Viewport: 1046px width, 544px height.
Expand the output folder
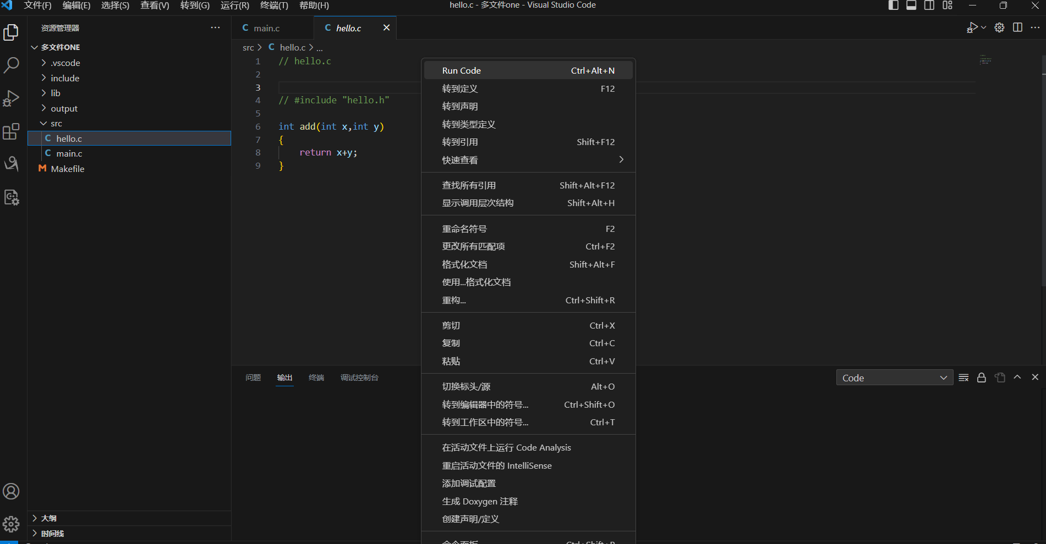129,108
